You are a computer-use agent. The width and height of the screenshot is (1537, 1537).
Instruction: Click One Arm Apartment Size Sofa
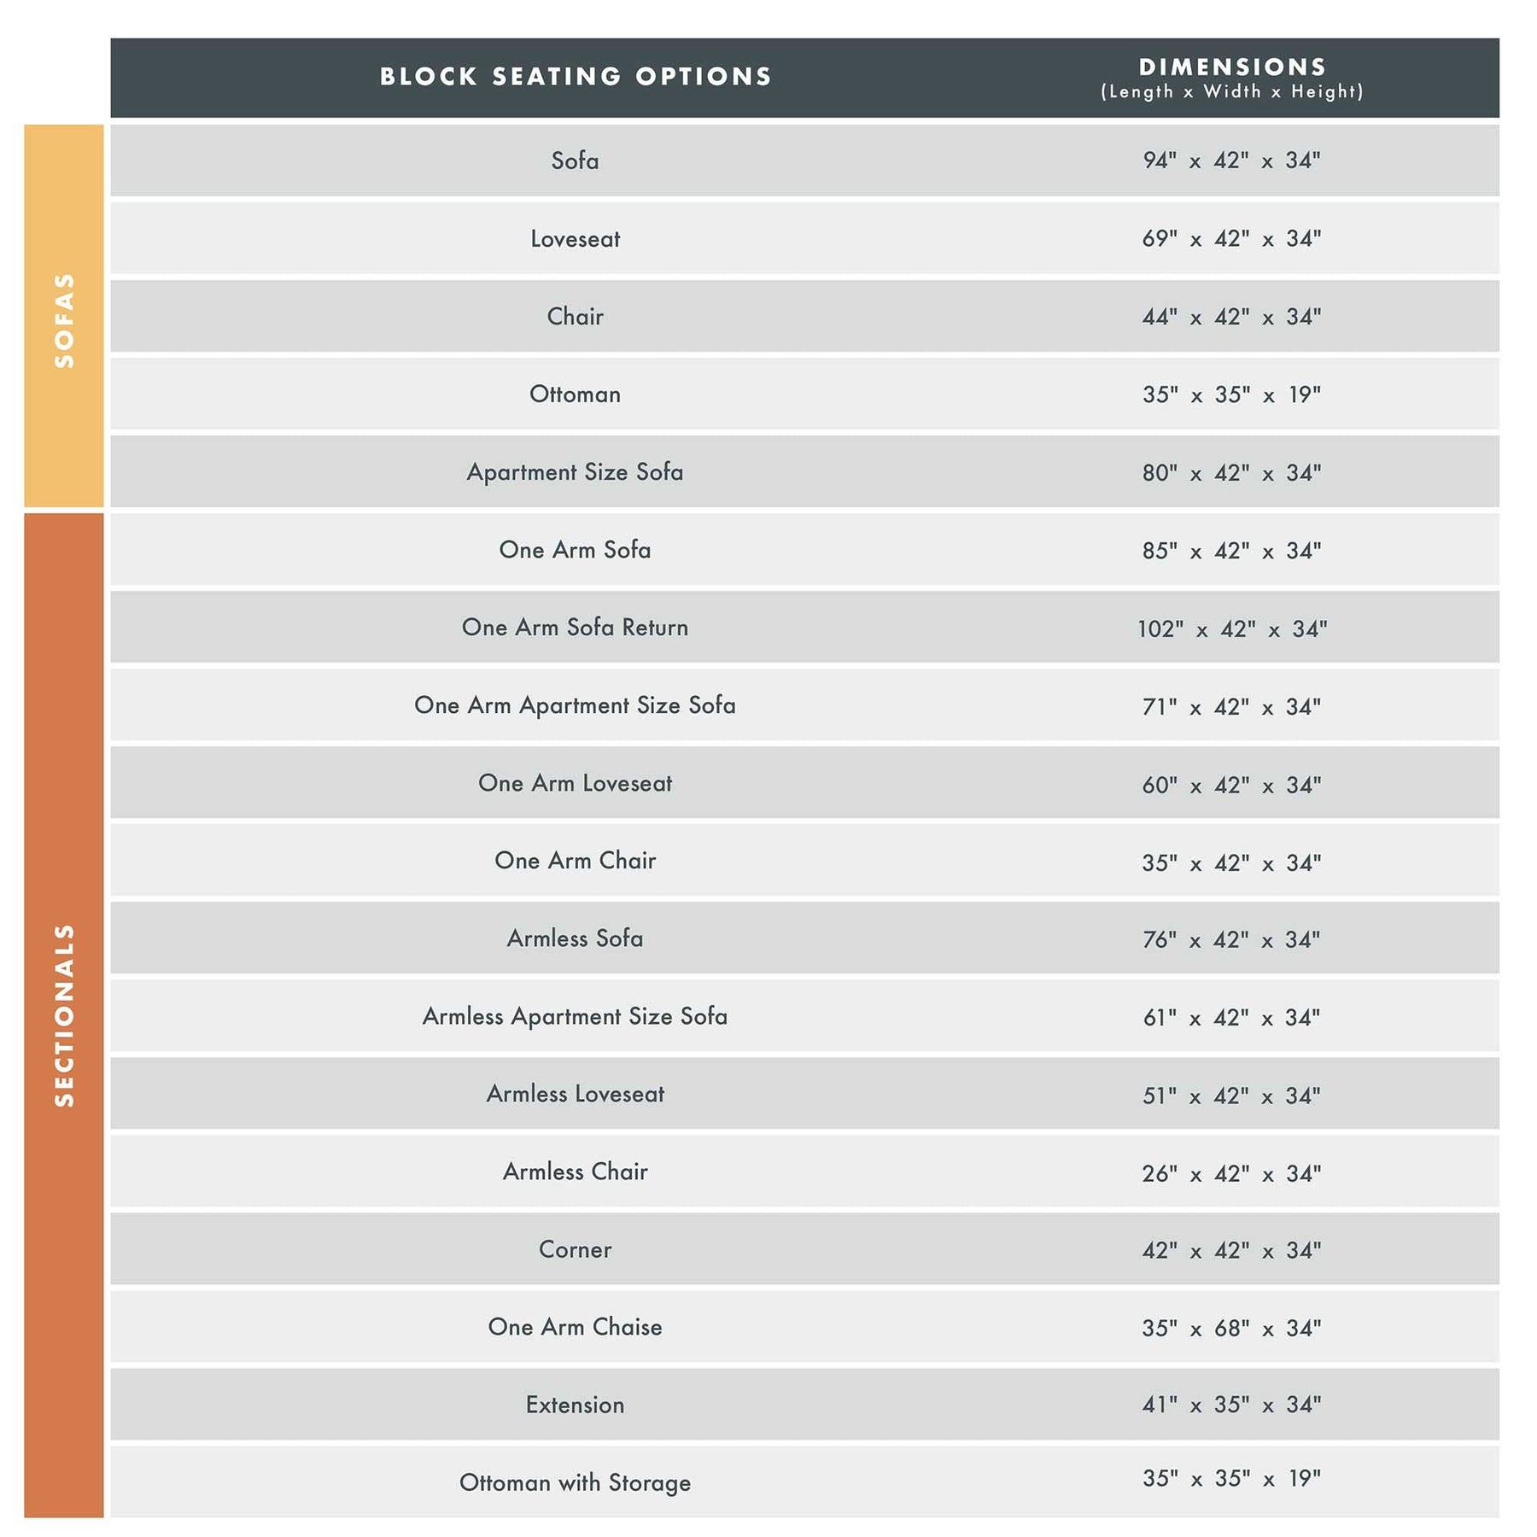point(575,705)
